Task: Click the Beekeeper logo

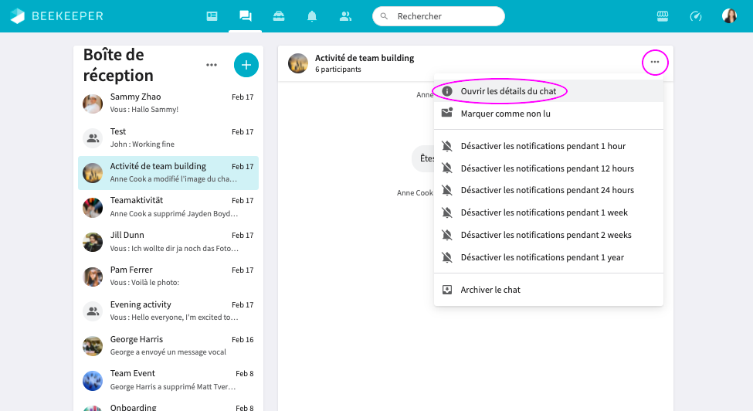Action: (56, 16)
